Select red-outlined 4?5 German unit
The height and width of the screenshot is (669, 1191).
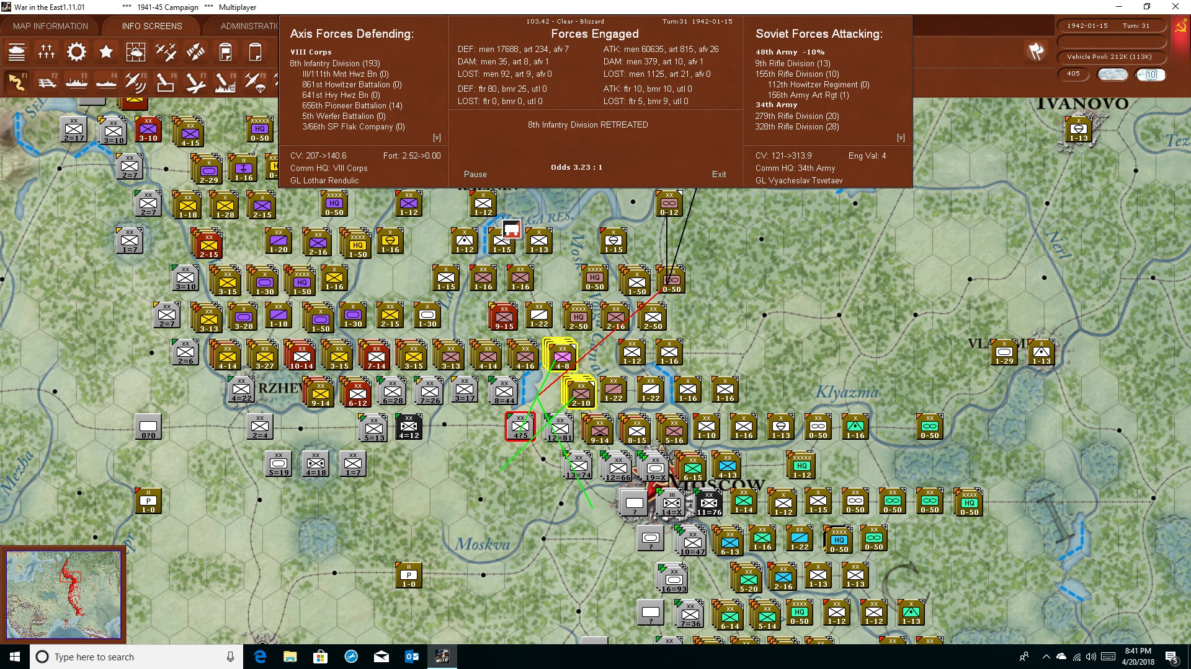[x=520, y=427]
